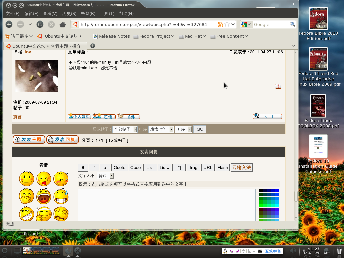
Task: Reload the page with the refresh icon
Action: pos(40,24)
